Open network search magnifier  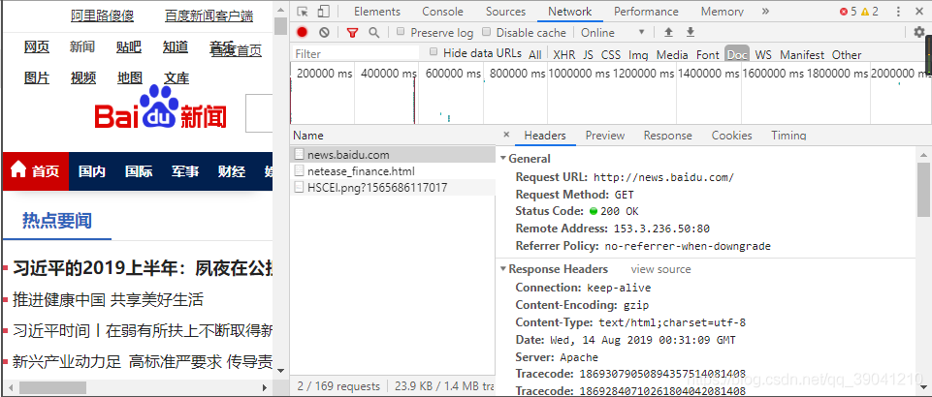point(374,33)
